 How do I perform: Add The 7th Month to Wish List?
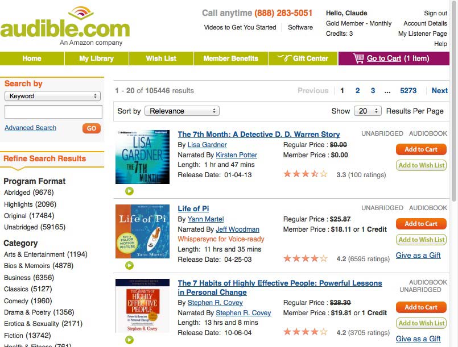[421, 165]
